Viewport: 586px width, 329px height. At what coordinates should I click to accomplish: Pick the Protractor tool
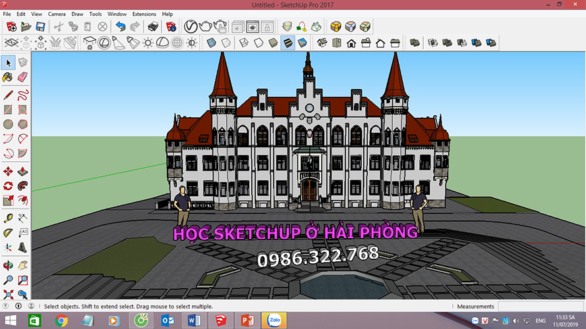tap(8, 233)
